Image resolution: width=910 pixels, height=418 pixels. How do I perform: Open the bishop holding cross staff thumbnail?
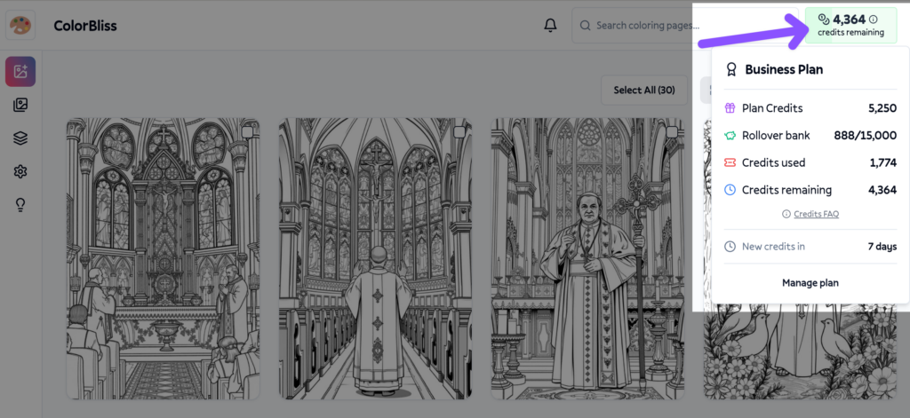coord(588,258)
